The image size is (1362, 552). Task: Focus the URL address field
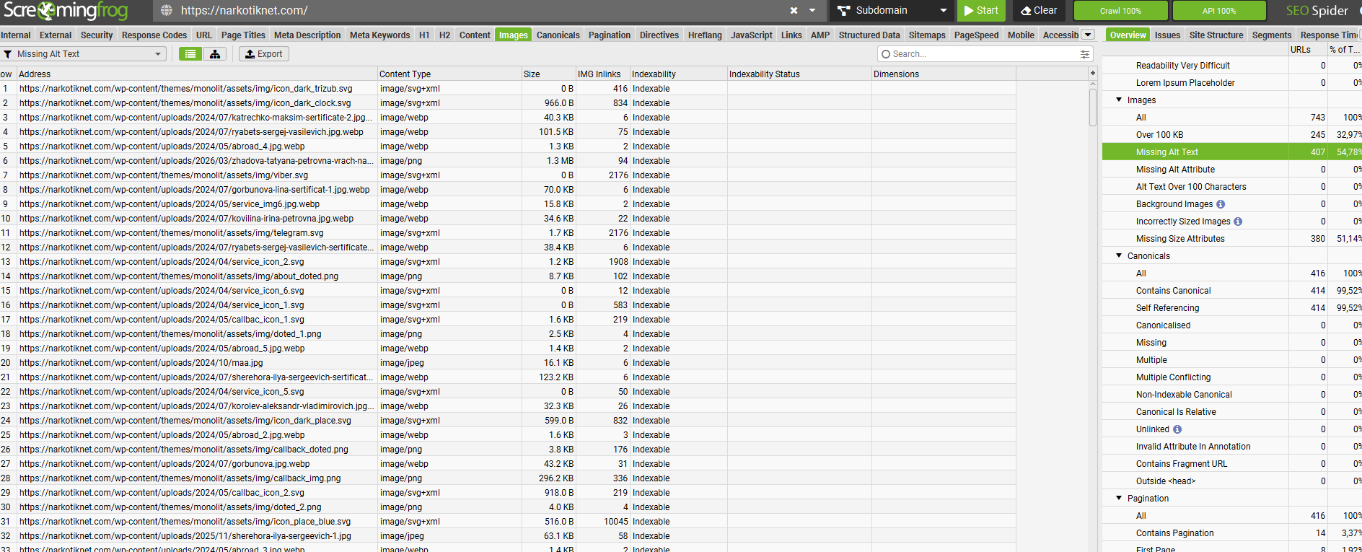point(476,11)
